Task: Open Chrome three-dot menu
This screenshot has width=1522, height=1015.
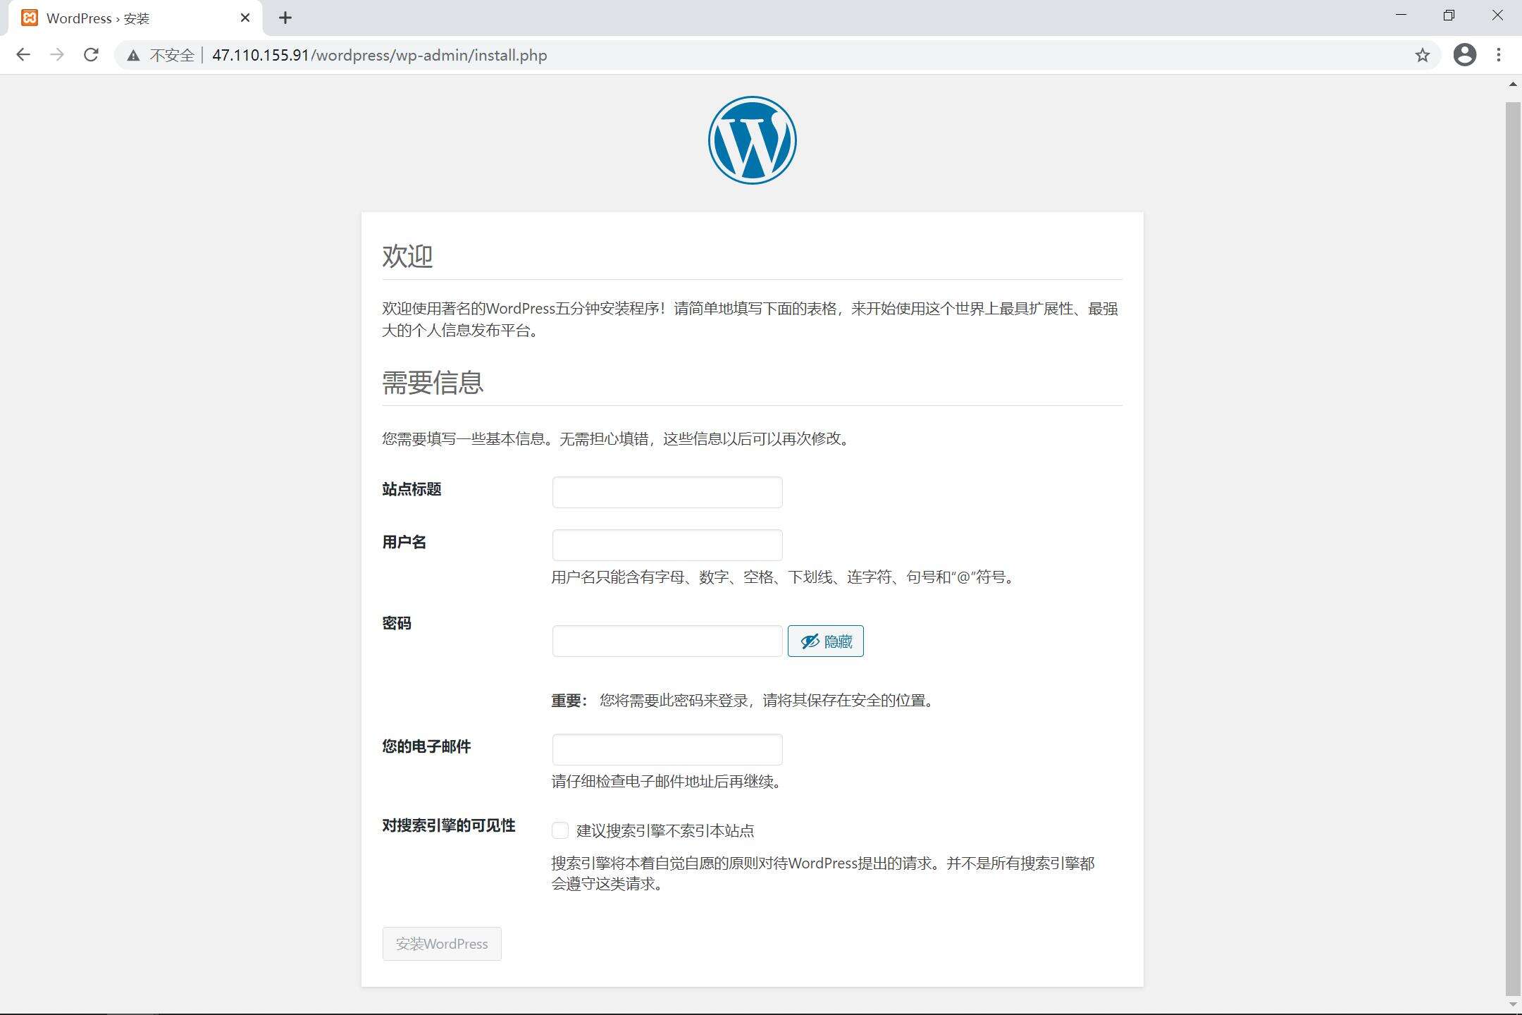Action: [x=1499, y=55]
